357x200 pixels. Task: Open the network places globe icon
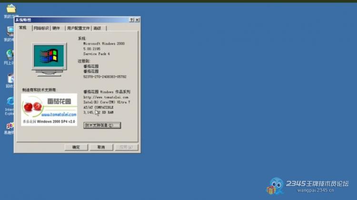point(10,55)
